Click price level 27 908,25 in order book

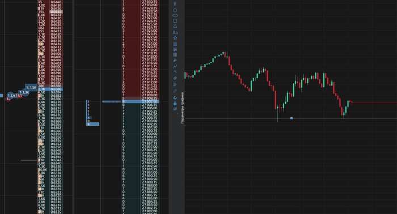click(149, 99)
